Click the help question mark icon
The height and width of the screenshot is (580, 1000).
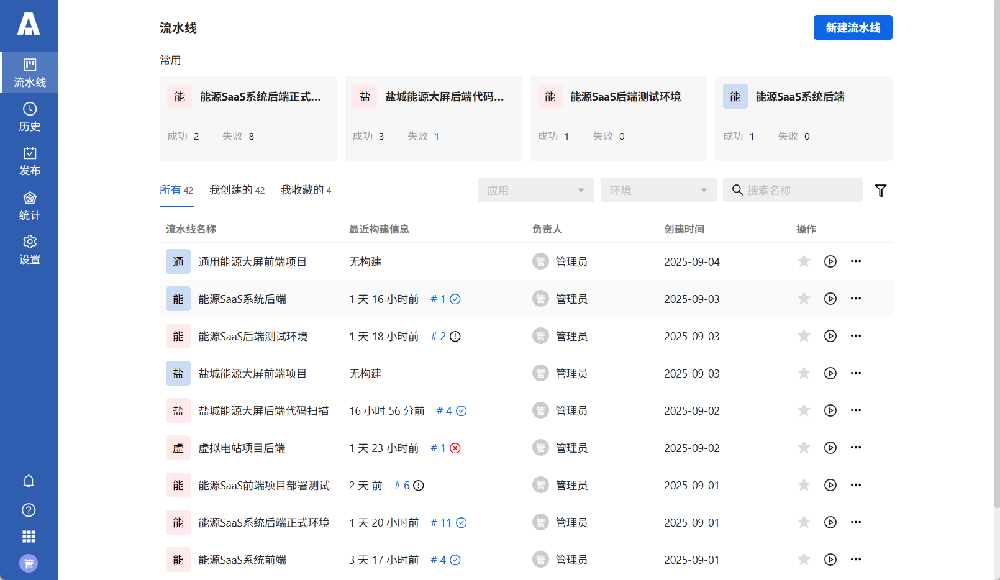coord(29,510)
